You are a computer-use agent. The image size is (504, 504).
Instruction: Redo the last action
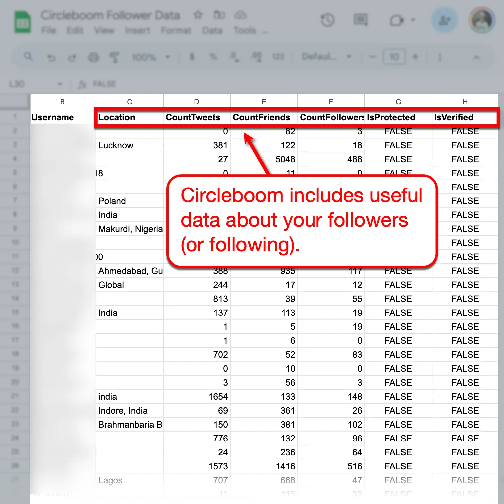coord(72,57)
